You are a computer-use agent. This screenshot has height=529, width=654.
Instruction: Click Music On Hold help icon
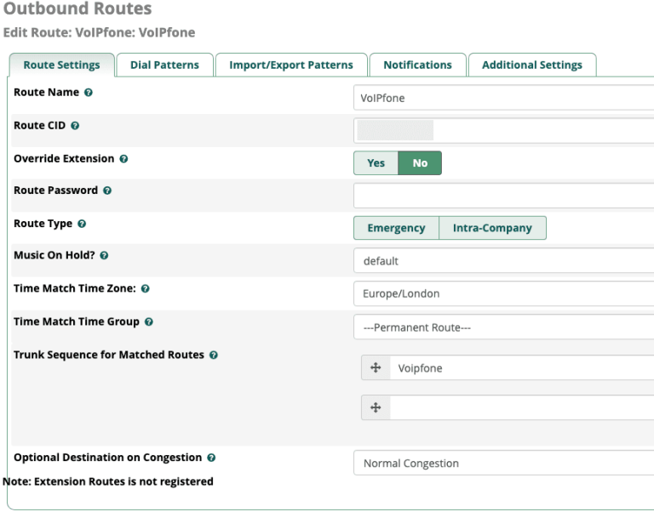pos(104,256)
